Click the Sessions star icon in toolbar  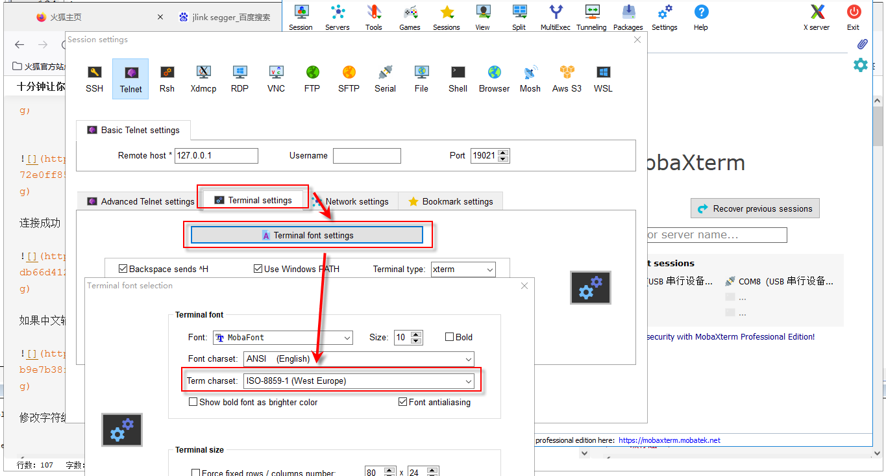tap(447, 17)
